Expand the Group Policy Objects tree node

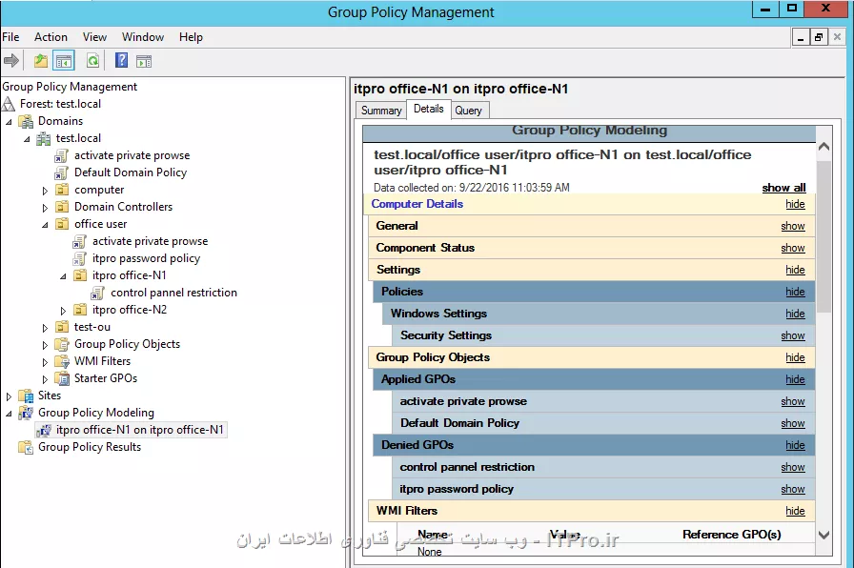[45, 345]
